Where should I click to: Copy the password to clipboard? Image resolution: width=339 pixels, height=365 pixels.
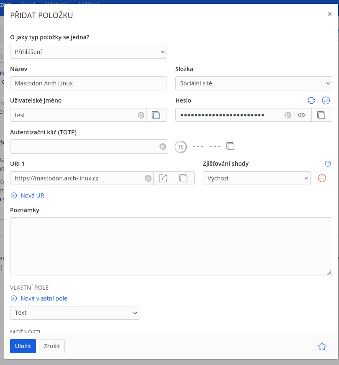pyautogui.click(x=321, y=115)
